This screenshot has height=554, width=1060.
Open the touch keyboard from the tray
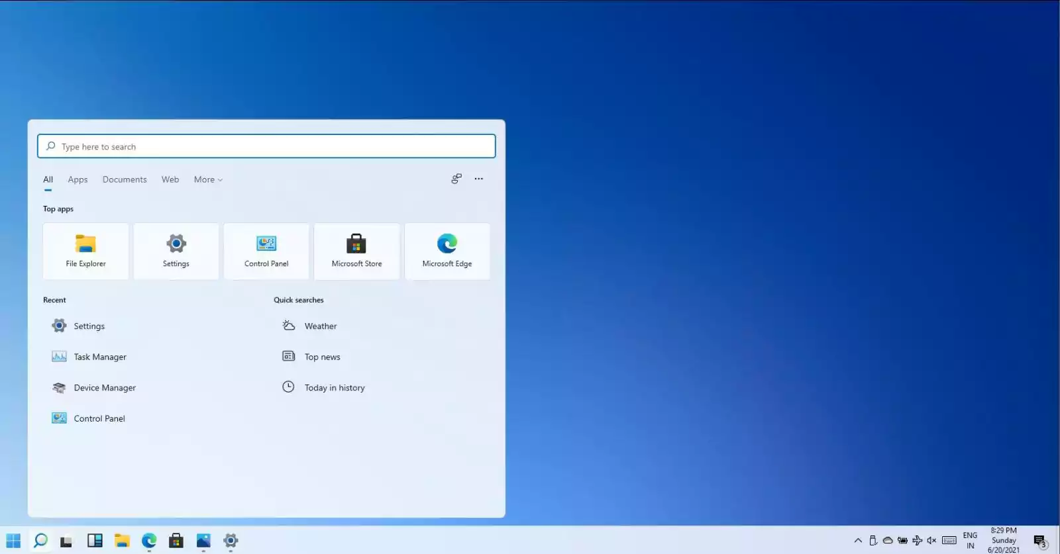[949, 541]
